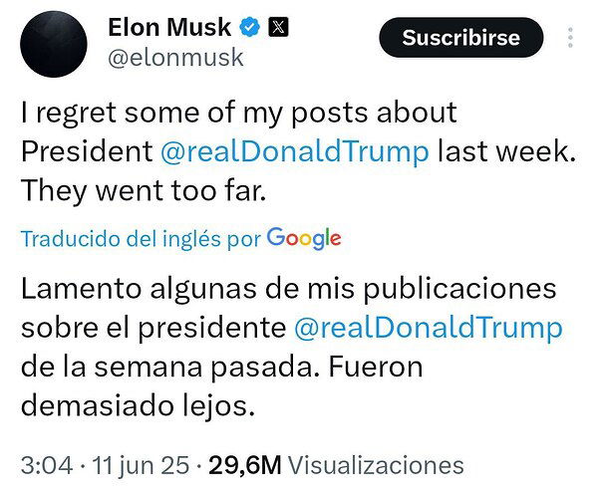Open @realDonaldTrump mention in the English text

click(295, 151)
